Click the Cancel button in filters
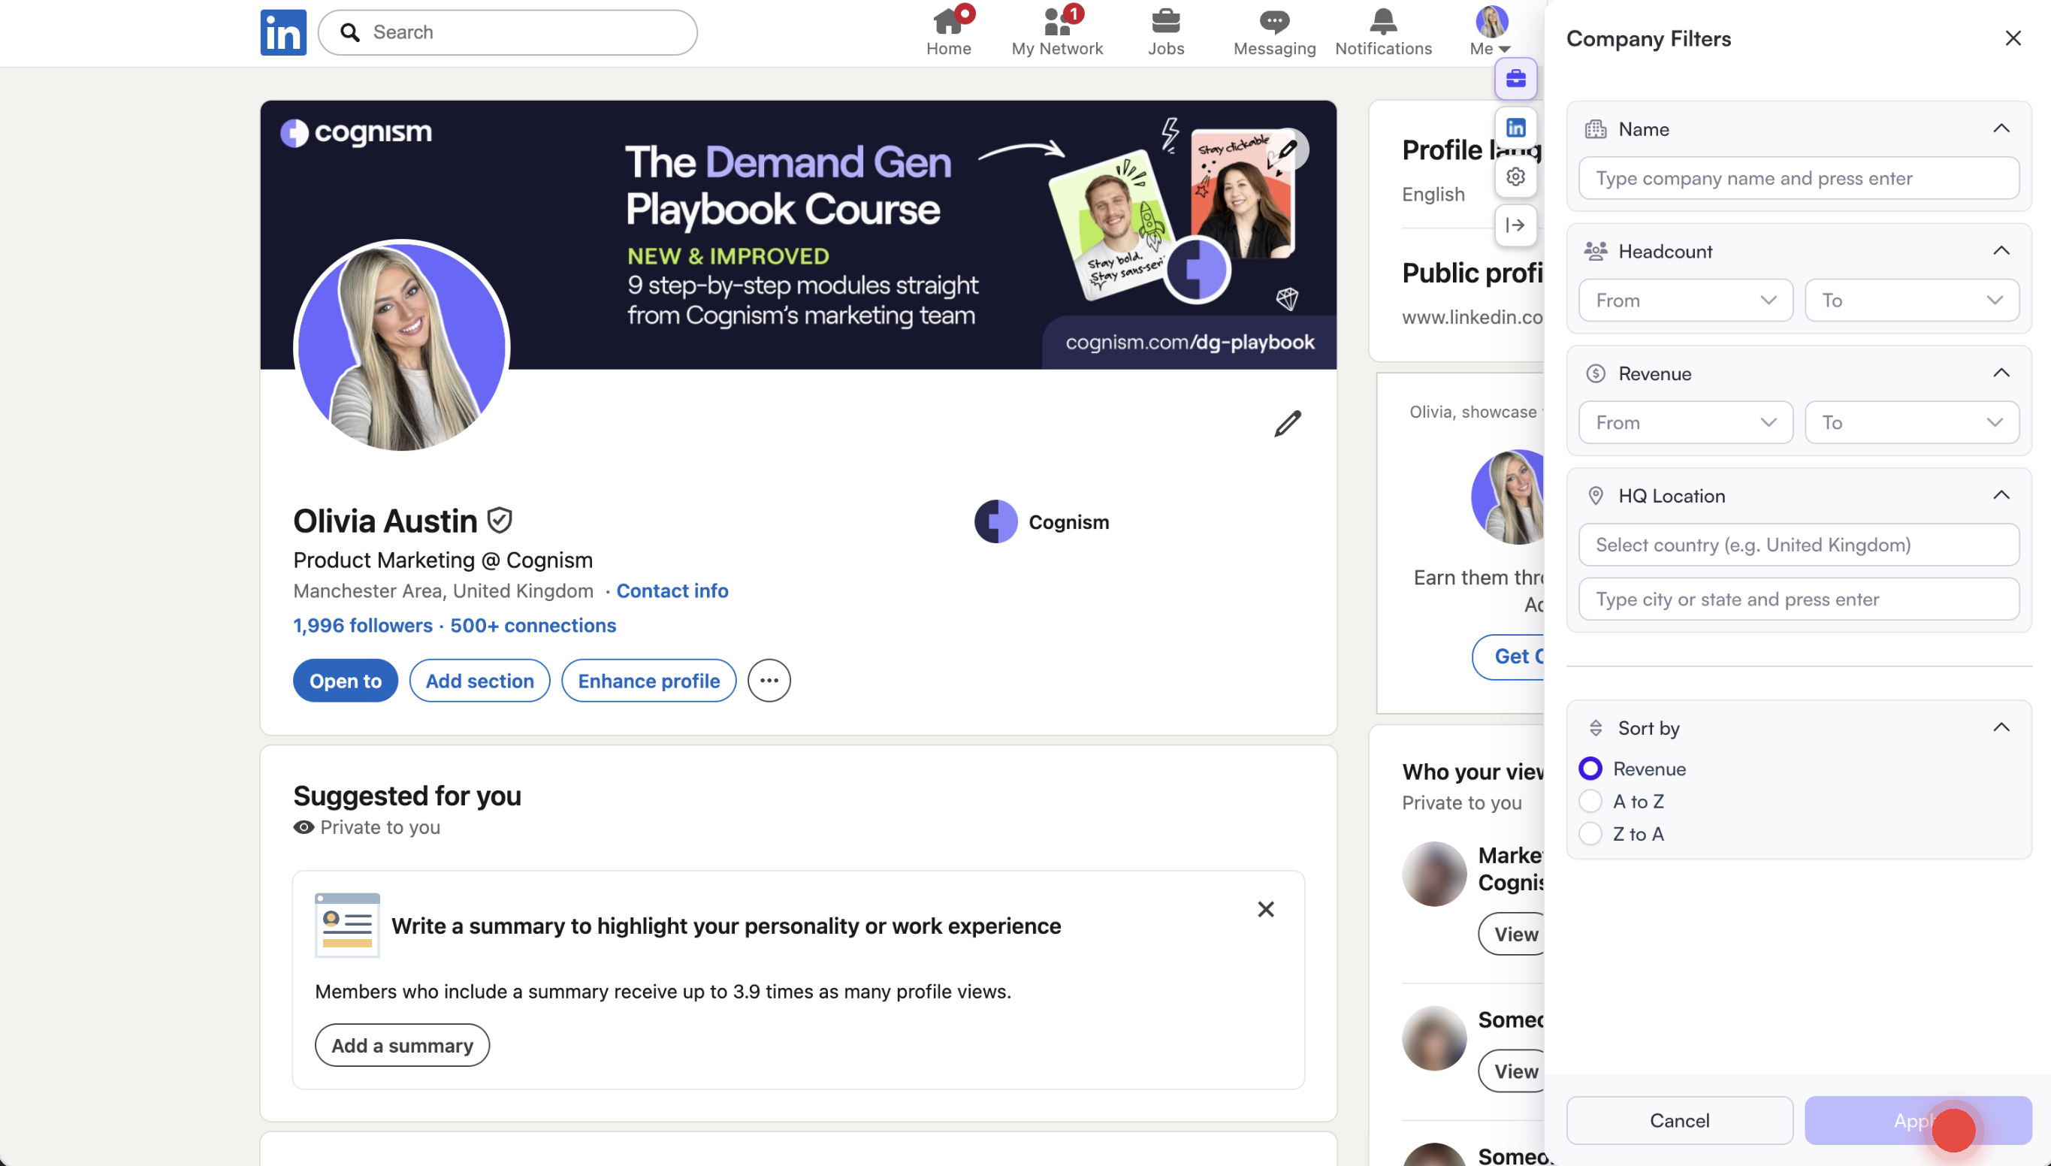This screenshot has width=2051, height=1166. [1679, 1120]
